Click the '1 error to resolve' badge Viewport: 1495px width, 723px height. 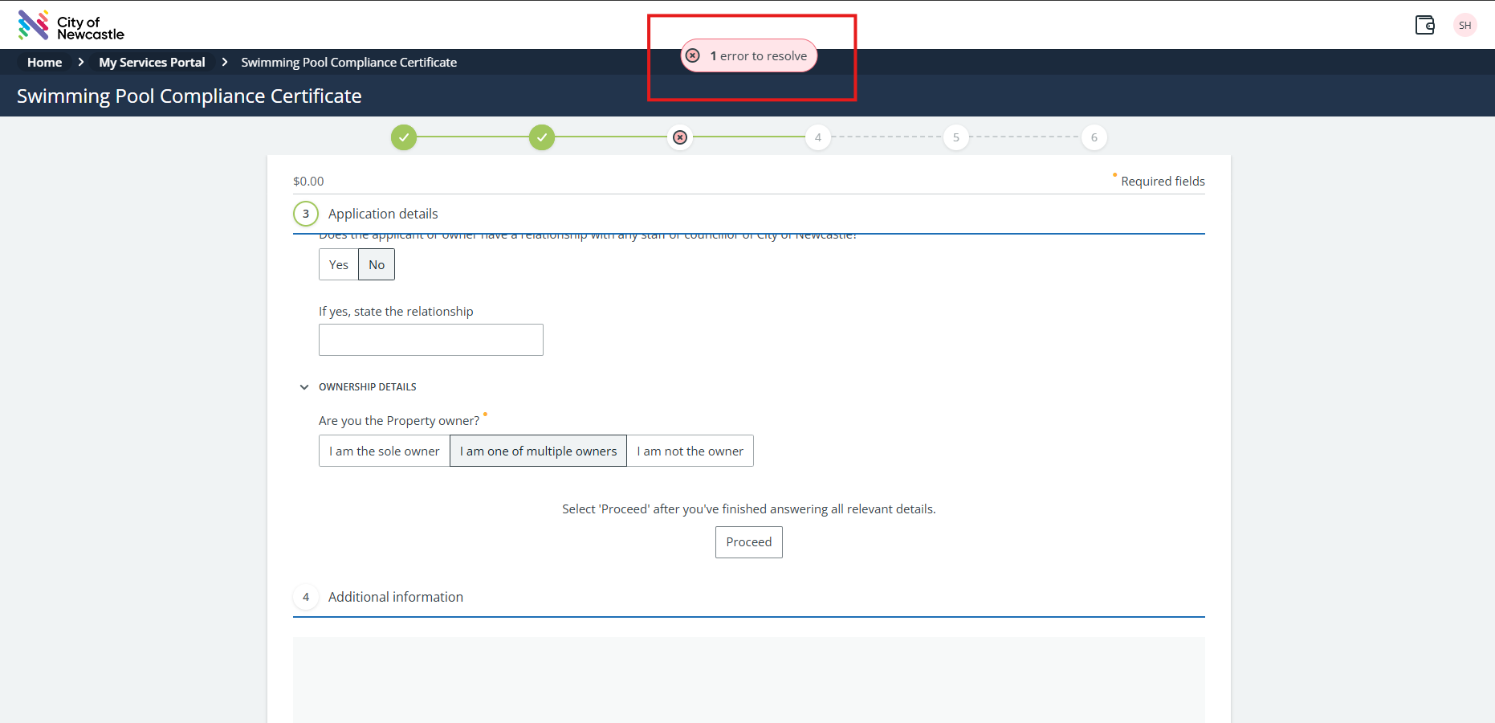click(749, 55)
